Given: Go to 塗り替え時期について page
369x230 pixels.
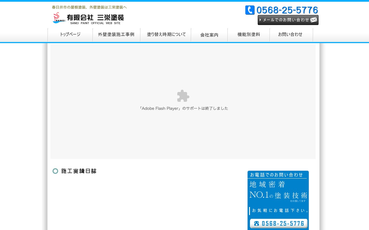Looking at the screenshot, I should pos(166,35).
